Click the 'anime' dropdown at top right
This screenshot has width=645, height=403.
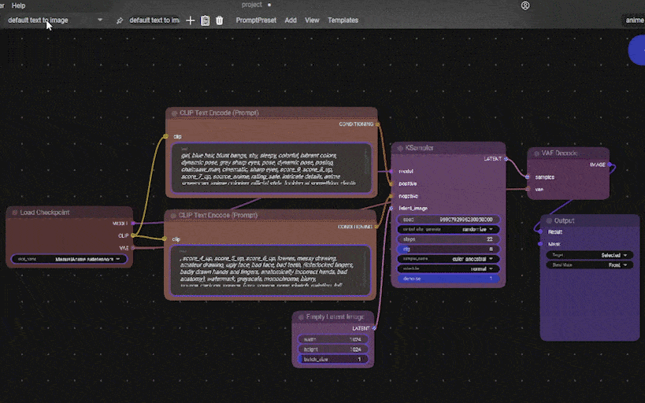[x=634, y=20]
